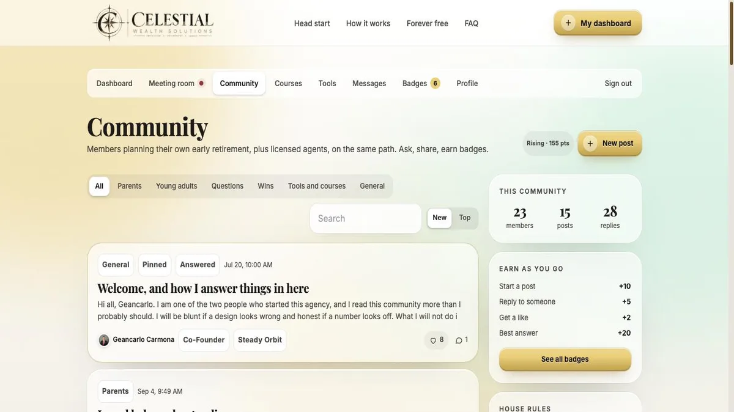Screen dimensions: 734x412
Task: Click the 'Reply to someone' reward row
Action: click(565, 301)
